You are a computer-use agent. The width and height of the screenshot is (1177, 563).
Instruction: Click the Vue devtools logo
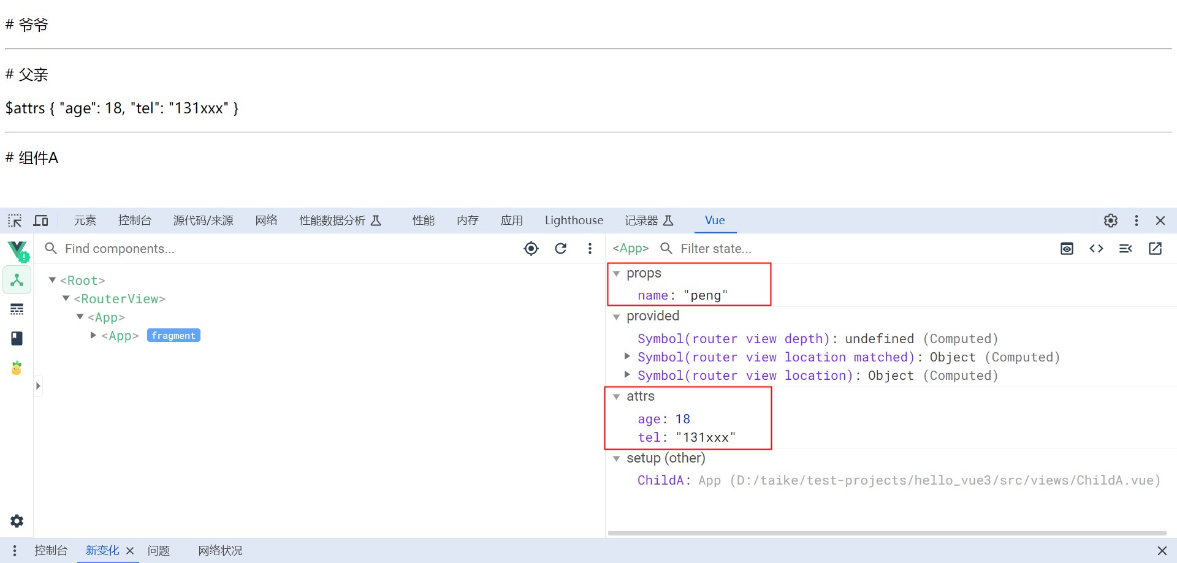click(18, 251)
